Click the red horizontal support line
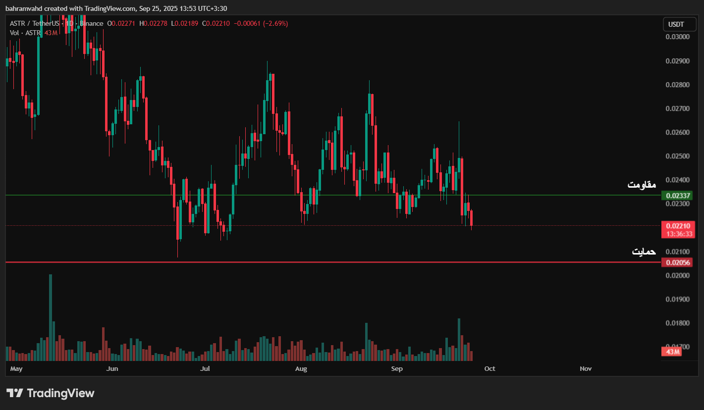 (x=297, y=262)
